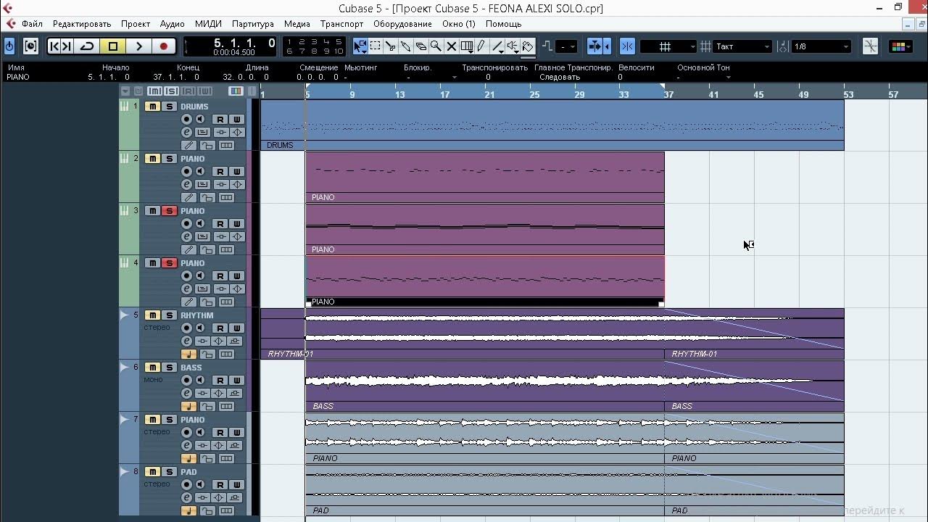Click the Constrain Delay Compensation power icon
Image resolution: width=928 pixels, height=522 pixels.
click(9, 46)
